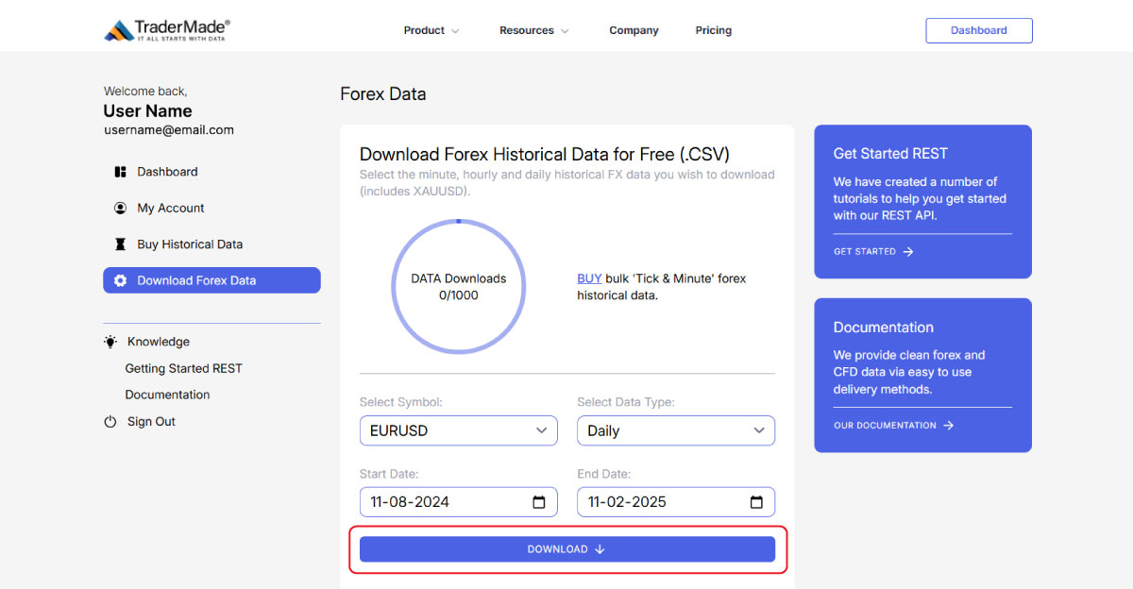
Task: Expand the Resources menu chevron
Action: click(x=565, y=31)
